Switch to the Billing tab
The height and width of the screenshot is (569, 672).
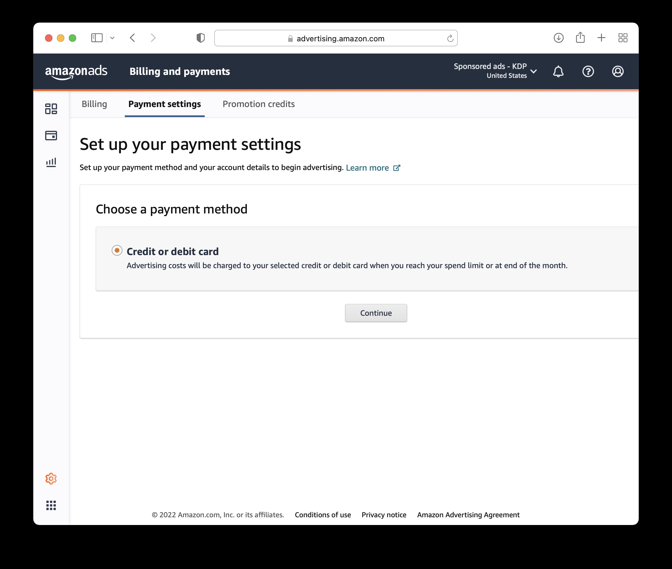pyautogui.click(x=94, y=104)
